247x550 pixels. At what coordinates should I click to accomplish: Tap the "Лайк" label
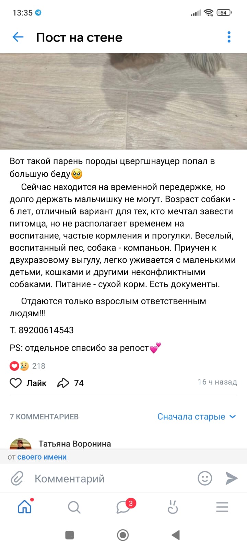[x=36, y=383]
